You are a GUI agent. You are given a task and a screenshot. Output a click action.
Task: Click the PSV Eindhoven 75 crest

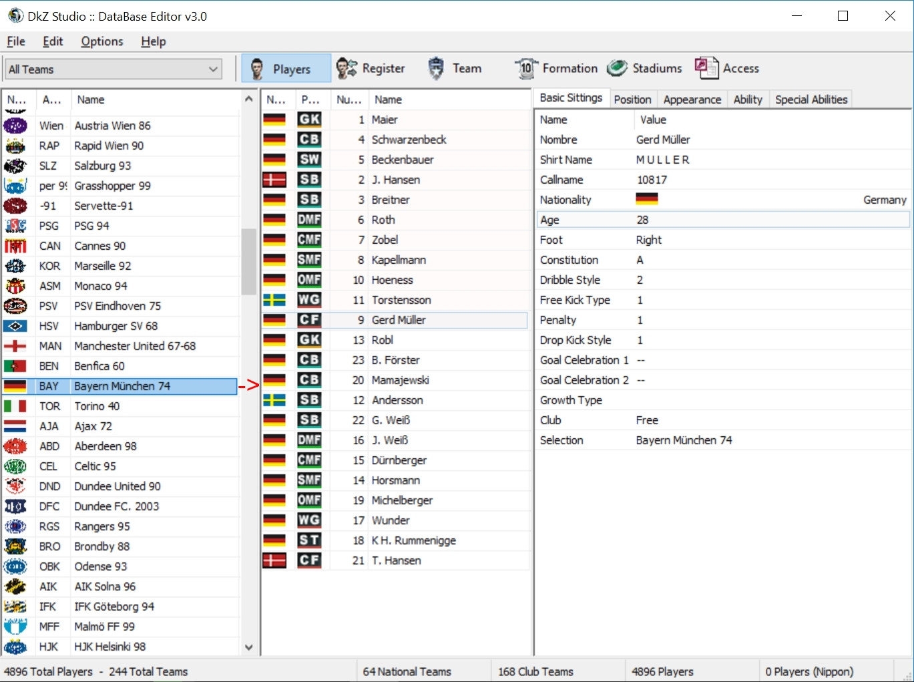click(15, 306)
